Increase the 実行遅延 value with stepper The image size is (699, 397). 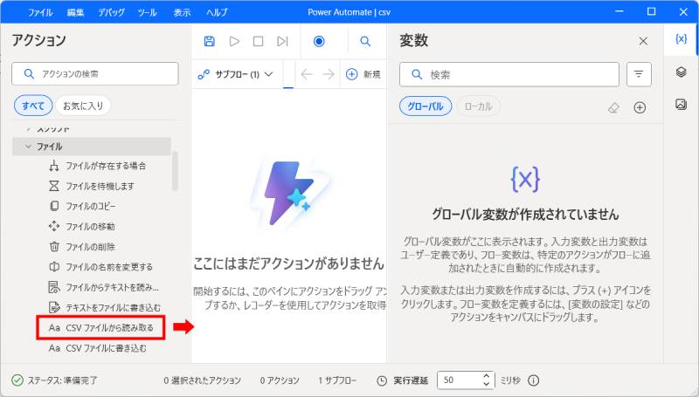(x=488, y=376)
